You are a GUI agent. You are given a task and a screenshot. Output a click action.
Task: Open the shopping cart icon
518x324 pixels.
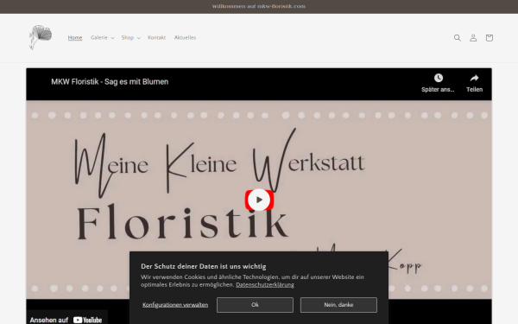pos(490,38)
